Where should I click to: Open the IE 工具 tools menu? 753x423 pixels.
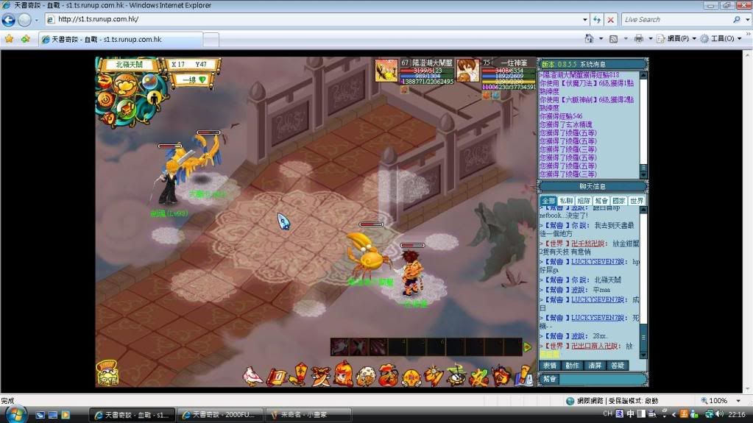pos(719,38)
